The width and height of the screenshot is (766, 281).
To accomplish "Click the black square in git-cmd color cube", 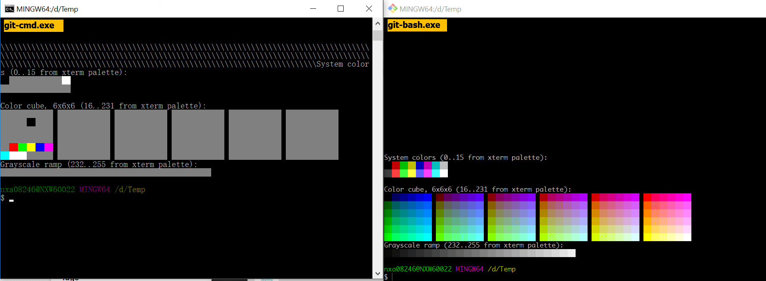I will [31, 122].
